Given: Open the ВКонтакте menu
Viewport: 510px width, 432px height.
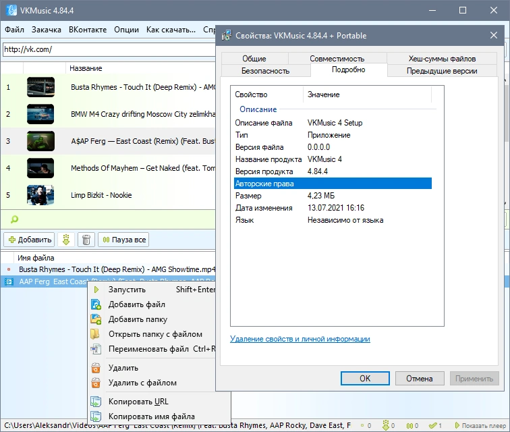Looking at the screenshot, I should point(88,30).
